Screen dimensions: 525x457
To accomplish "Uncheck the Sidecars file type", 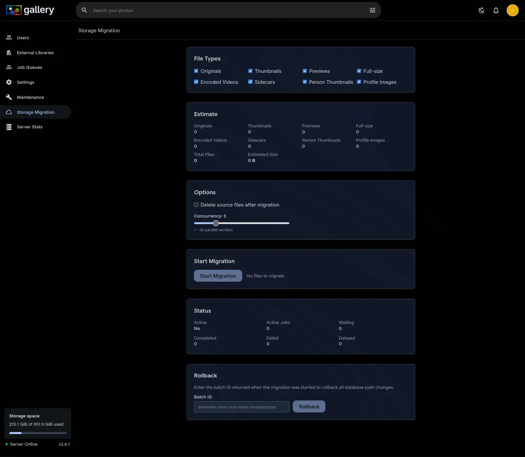I will 251,82.
